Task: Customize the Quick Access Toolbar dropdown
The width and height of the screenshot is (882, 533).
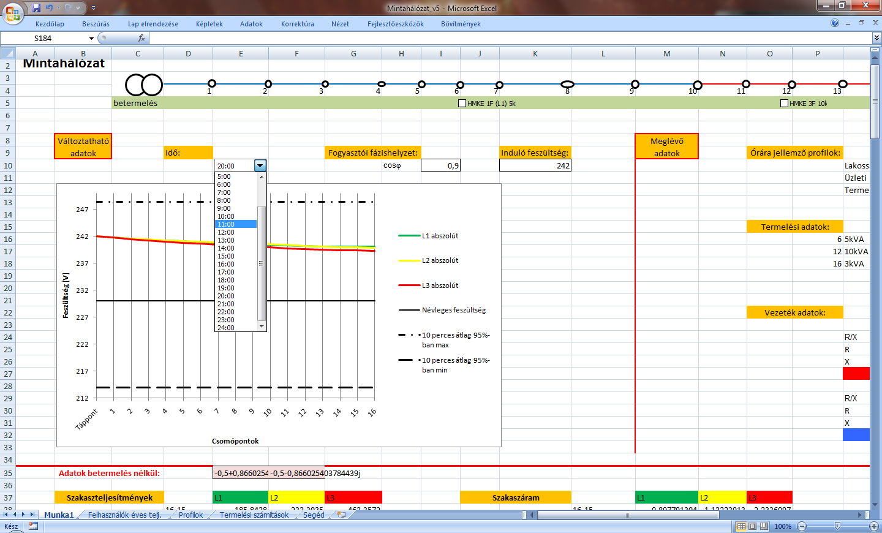Action: click(x=93, y=8)
